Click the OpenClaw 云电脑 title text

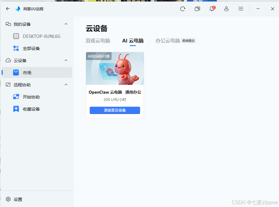105,92
